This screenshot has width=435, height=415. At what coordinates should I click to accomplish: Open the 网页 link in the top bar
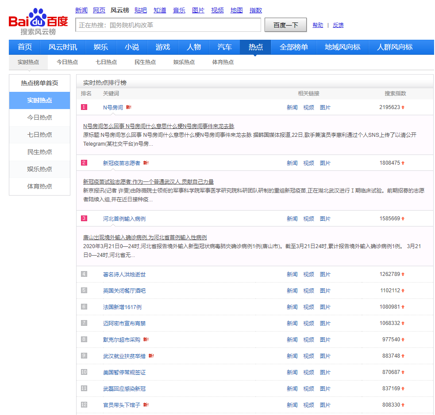point(99,10)
